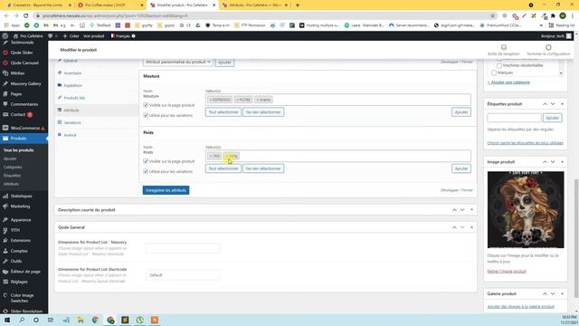Click Choisir parmi les étiquettes les plus utilisées
The image size is (579, 326).
(525, 143)
